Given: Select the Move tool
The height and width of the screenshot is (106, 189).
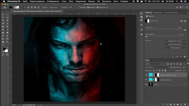Looking at the screenshot, I should (x=3, y=14).
